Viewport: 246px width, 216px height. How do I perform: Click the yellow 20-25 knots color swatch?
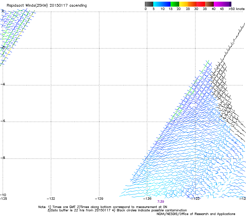(184, 4)
